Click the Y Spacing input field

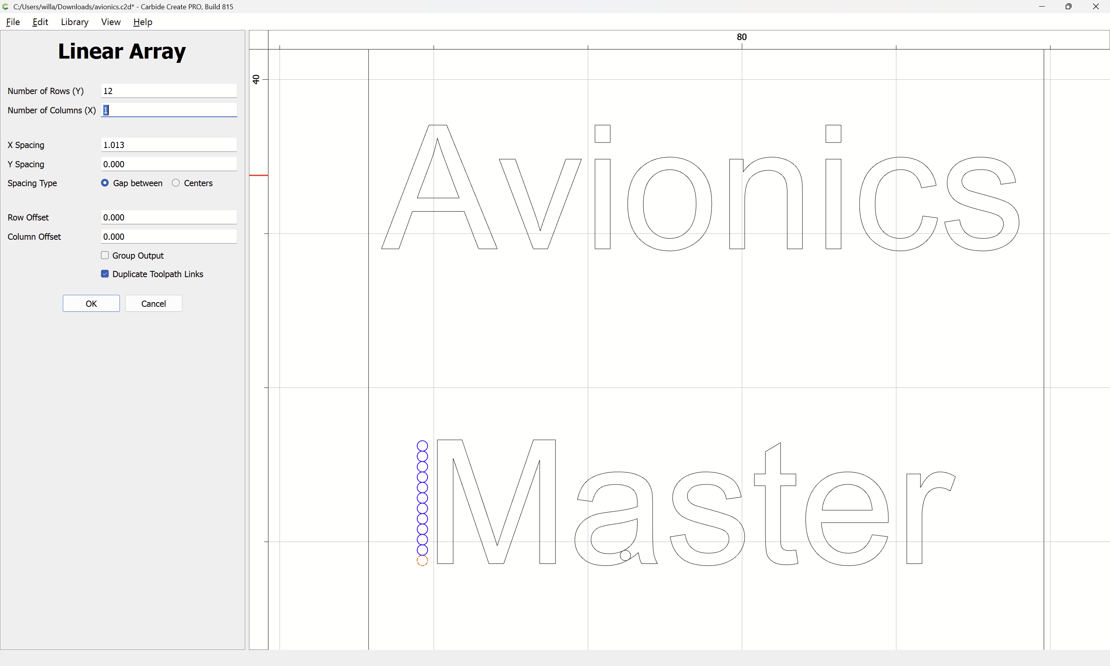[x=169, y=164]
